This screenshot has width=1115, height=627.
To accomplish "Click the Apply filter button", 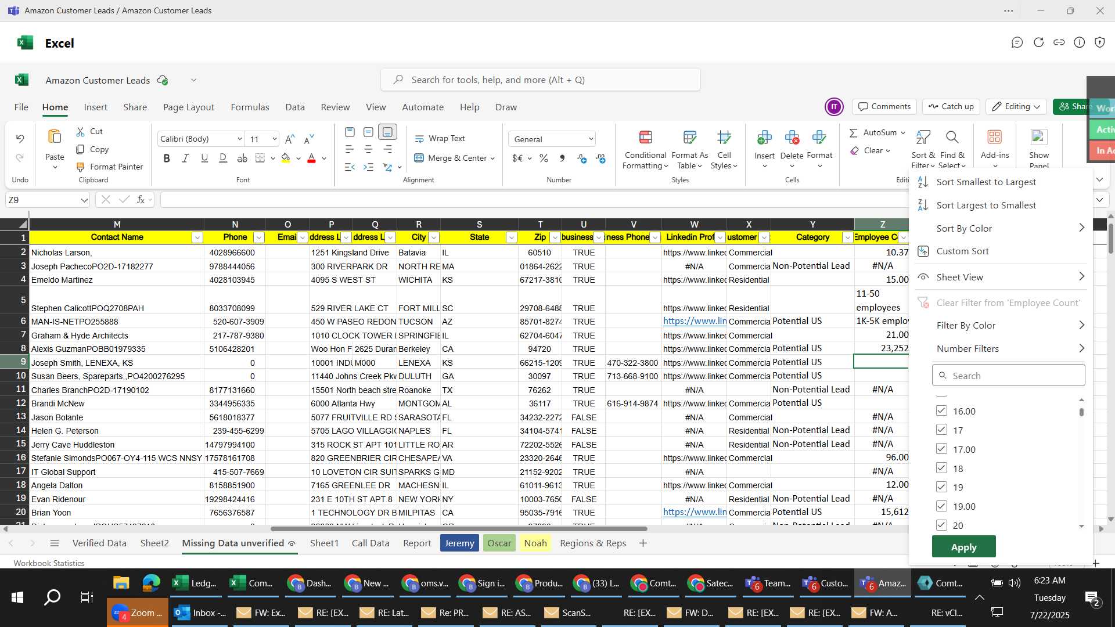I will (x=963, y=547).
